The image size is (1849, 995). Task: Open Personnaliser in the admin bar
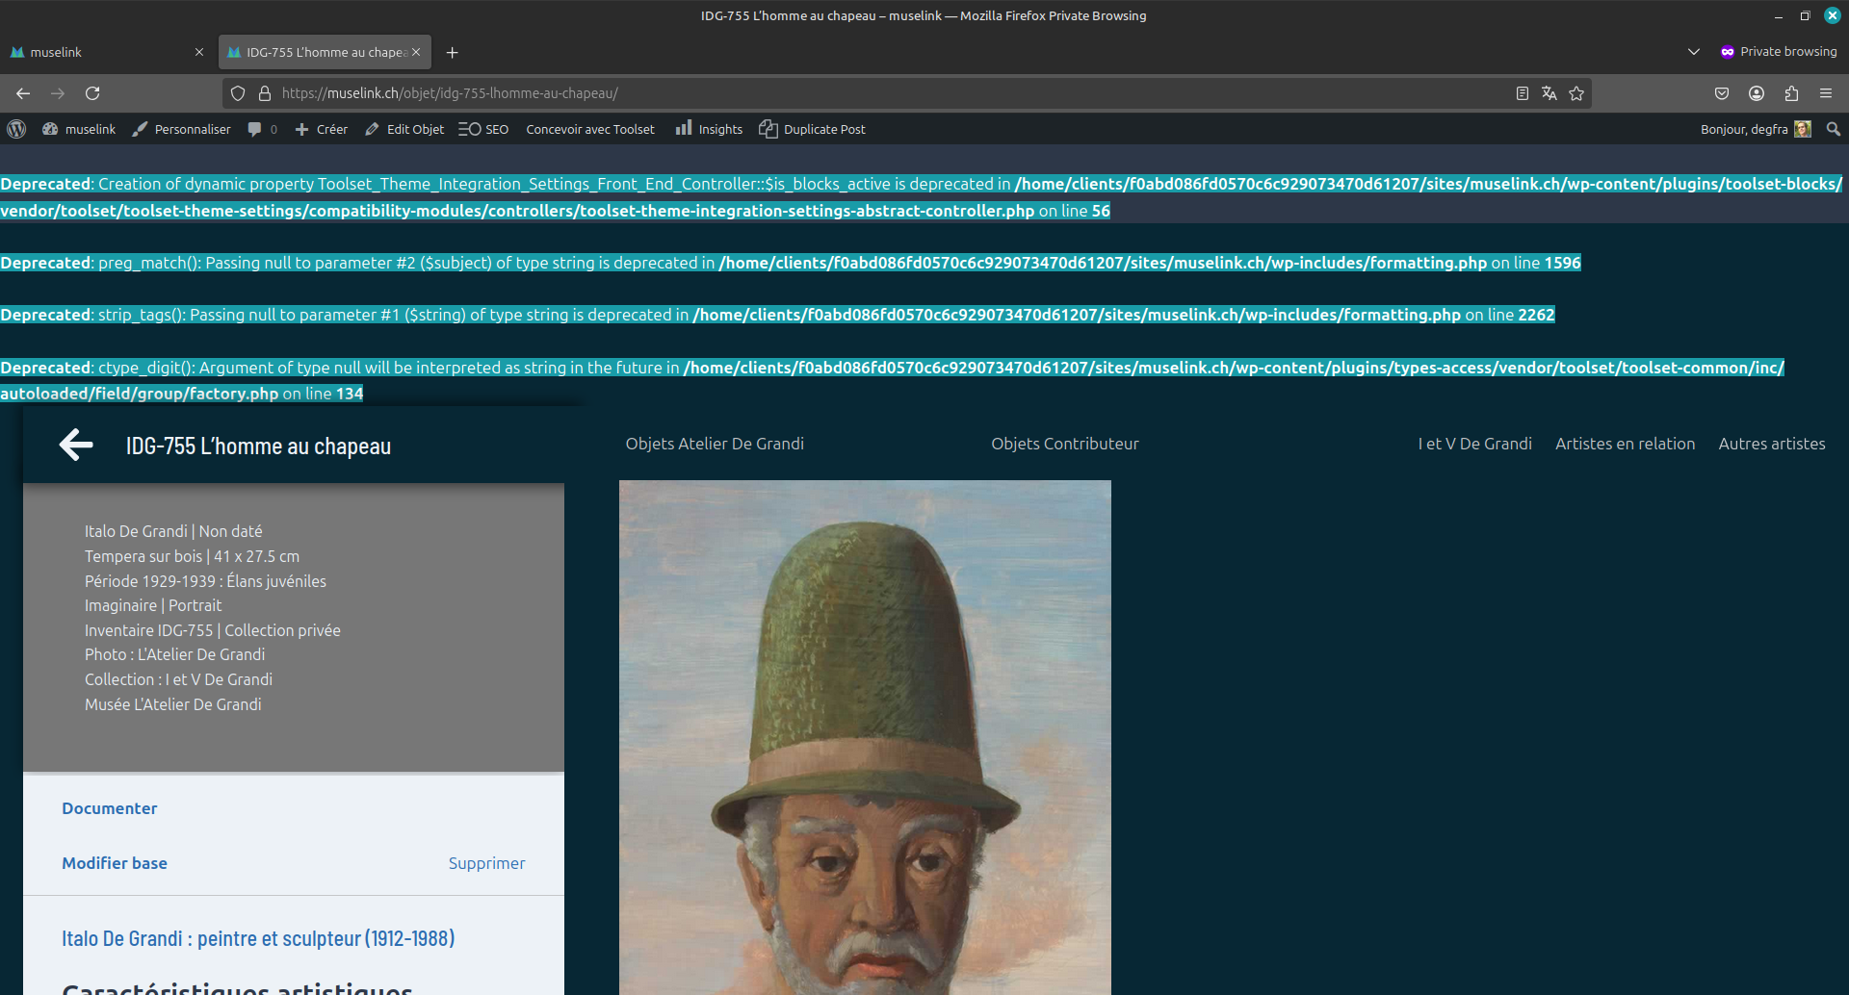(182, 129)
